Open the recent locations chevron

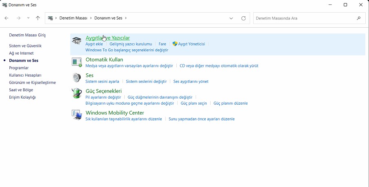point(28,18)
